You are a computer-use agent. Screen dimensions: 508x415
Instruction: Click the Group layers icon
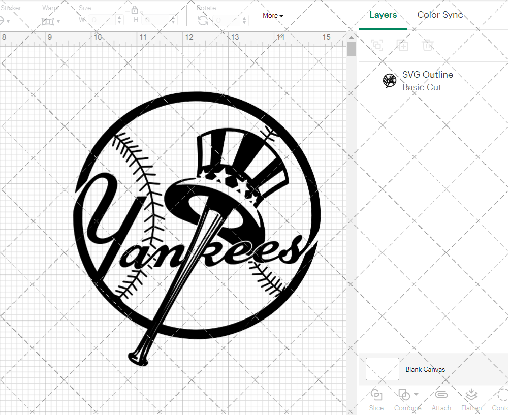click(x=377, y=45)
